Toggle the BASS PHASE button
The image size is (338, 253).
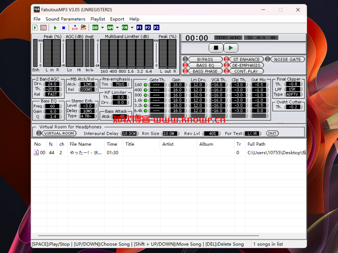click(205, 71)
